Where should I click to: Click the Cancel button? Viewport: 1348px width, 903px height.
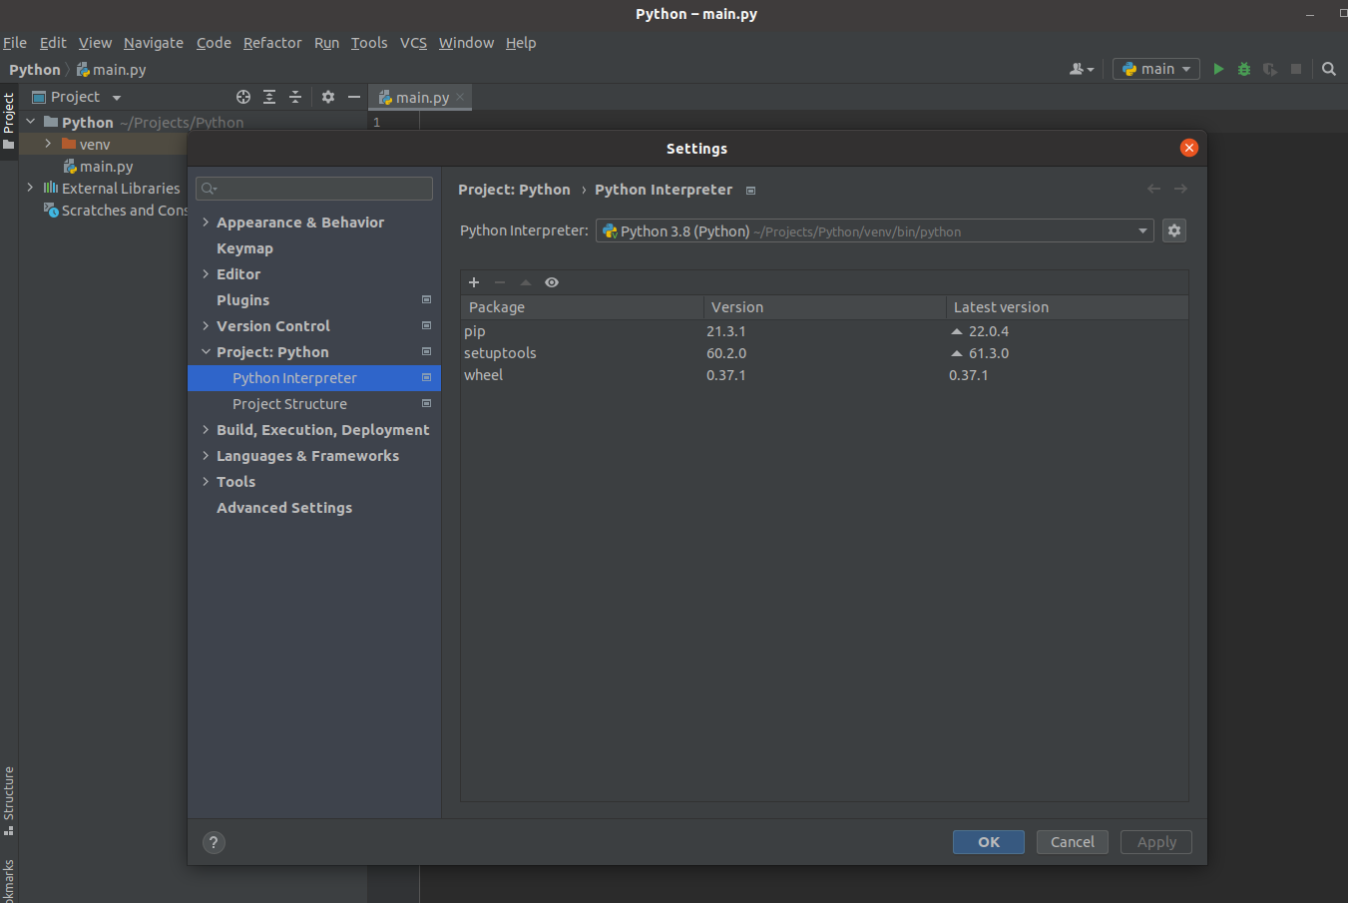pyautogui.click(x=1073, y=842)
